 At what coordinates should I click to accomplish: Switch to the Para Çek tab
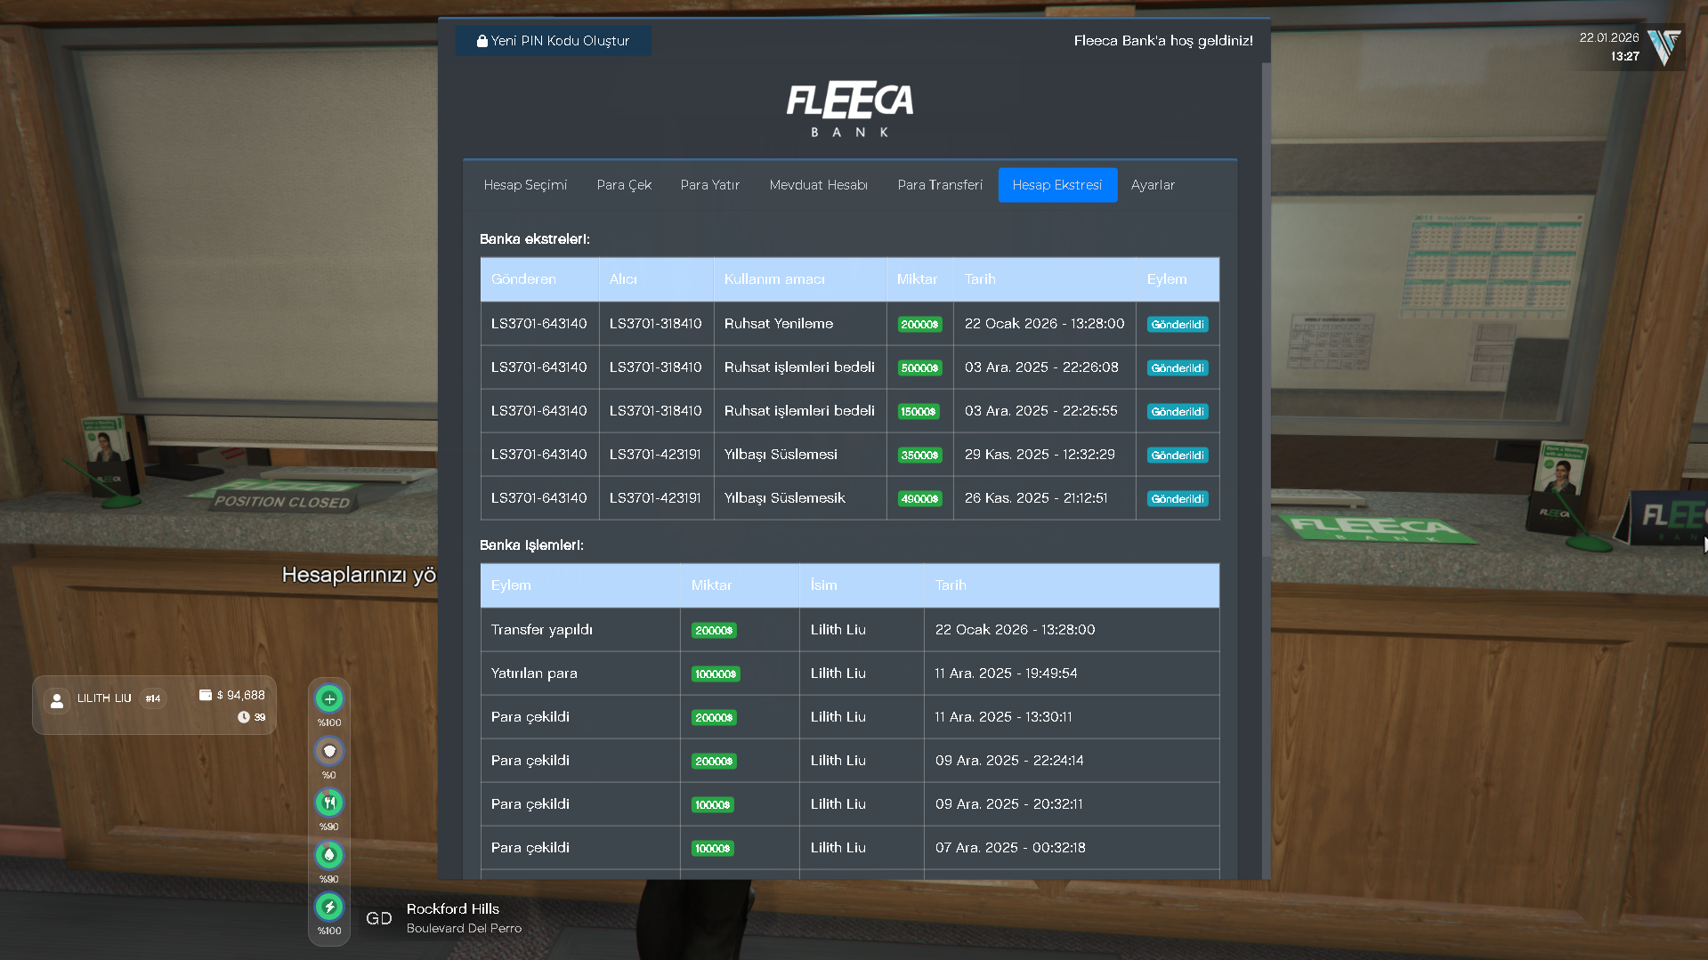point(624,185)
